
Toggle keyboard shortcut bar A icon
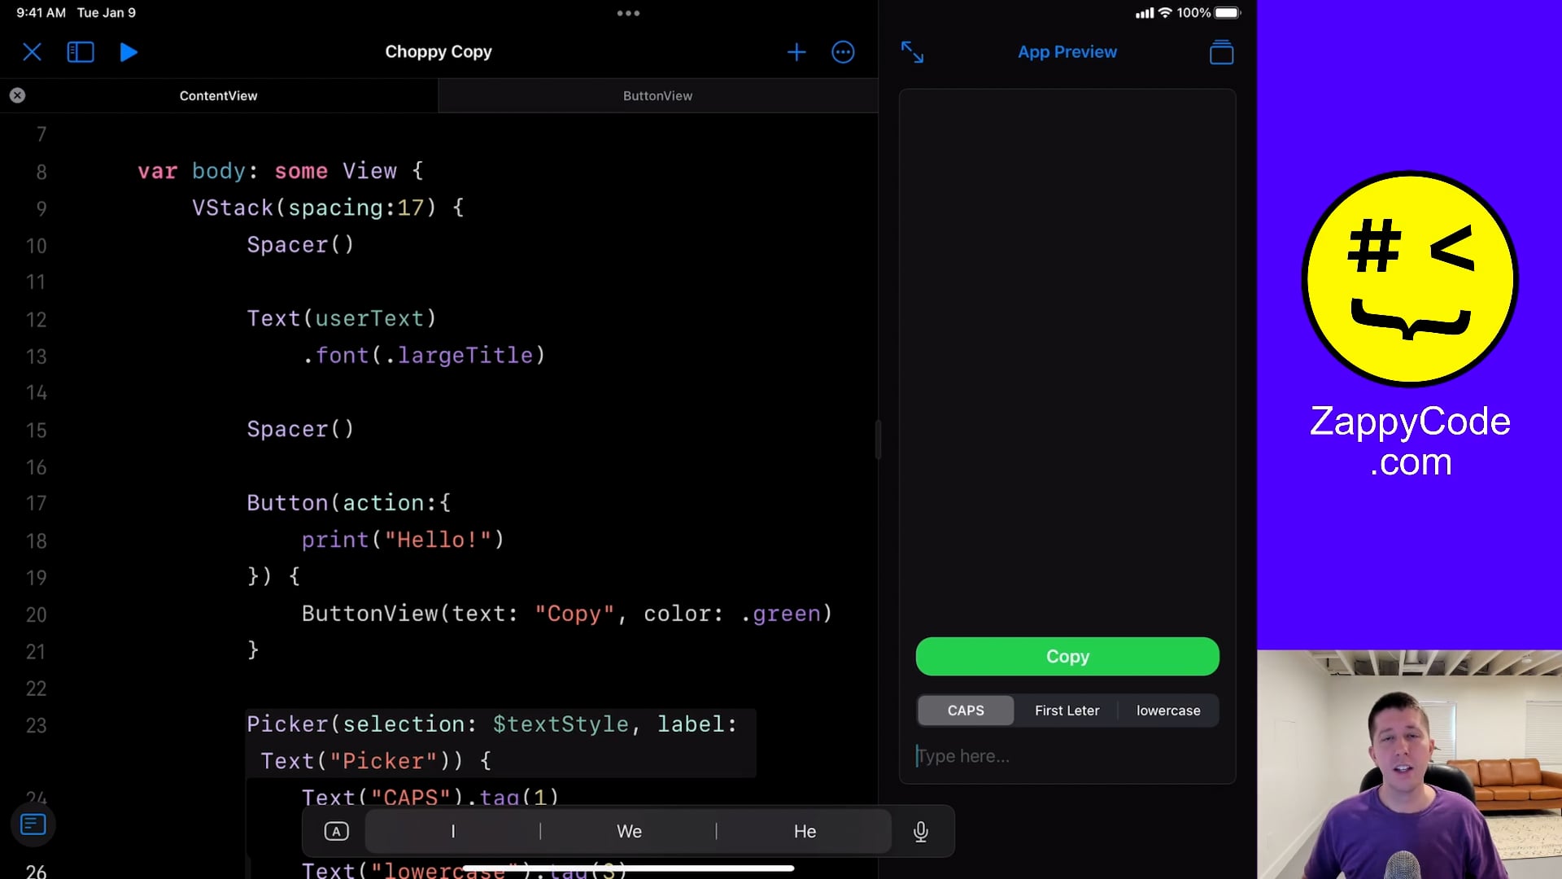[336, 831]
